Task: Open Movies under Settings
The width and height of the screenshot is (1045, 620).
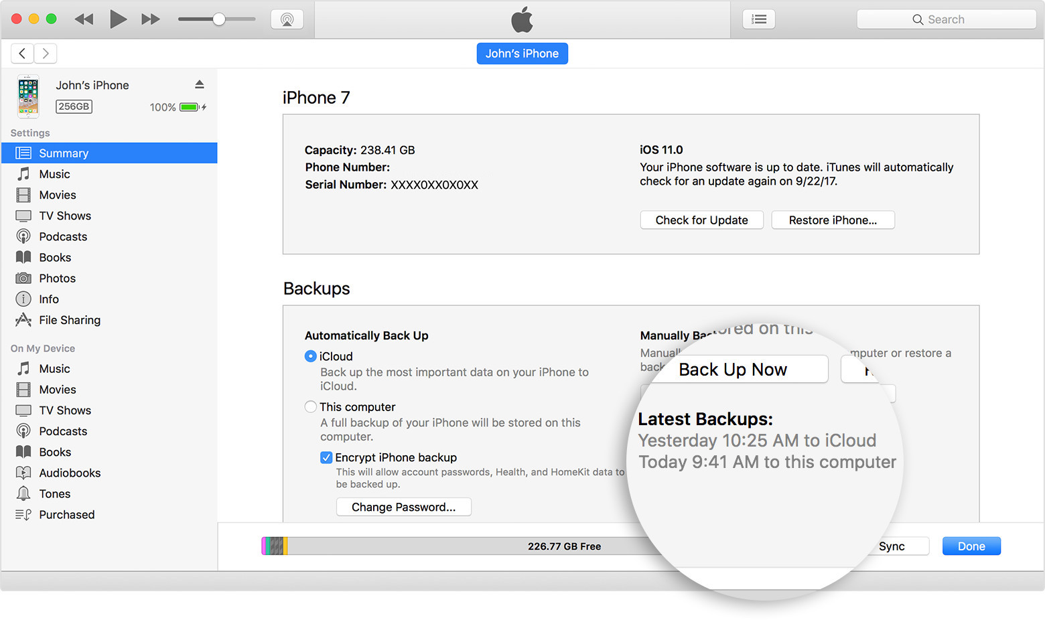Action: point(109,195)
